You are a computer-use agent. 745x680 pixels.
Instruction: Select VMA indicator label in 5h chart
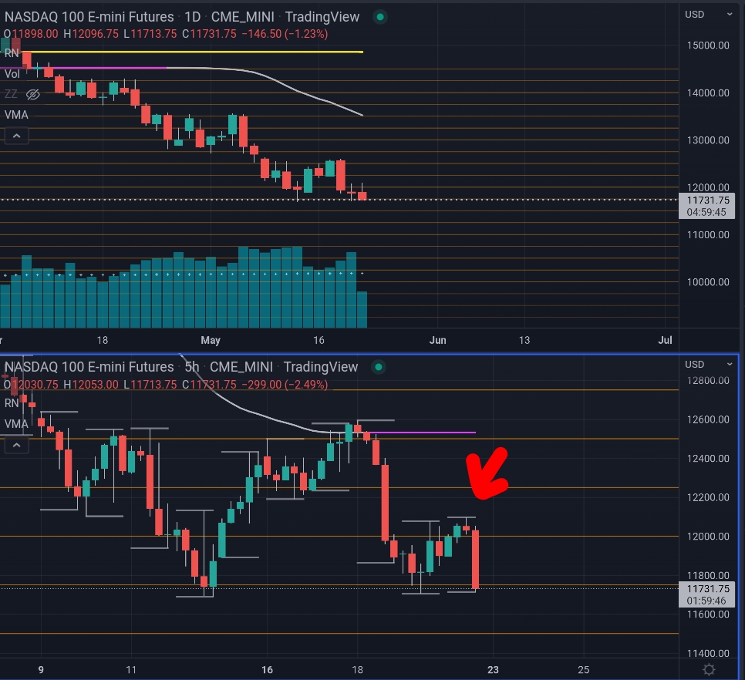(16, 423)
